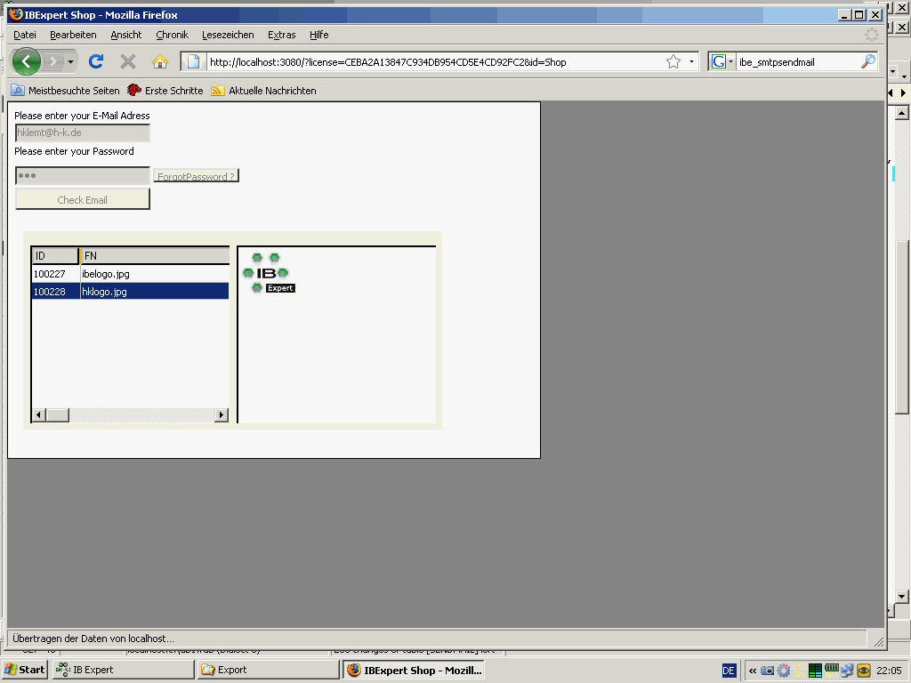Open Aktuelle Nachrichten feed bookmark
911x683 pixels.
click(263, 91)
